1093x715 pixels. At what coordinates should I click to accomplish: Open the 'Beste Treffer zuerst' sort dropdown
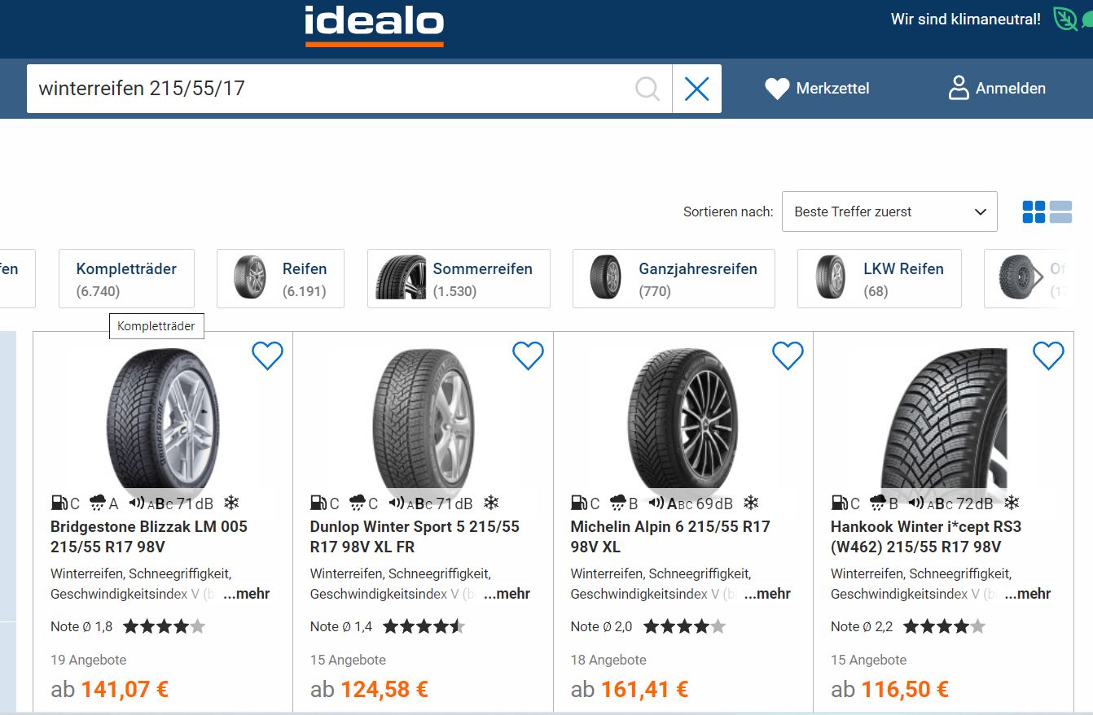coord(889,211)
